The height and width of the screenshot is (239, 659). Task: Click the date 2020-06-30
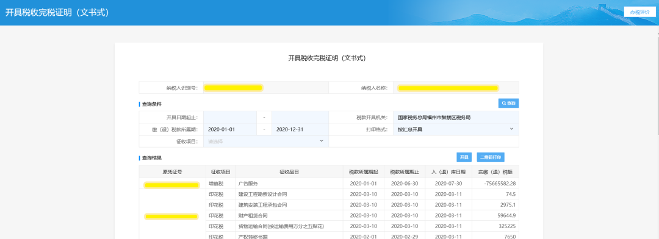[405, 183]
